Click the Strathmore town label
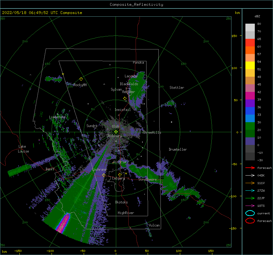Image resolution: width=273 pixels, height=255 pixels. pyautogui.click(x=147, y=180)
